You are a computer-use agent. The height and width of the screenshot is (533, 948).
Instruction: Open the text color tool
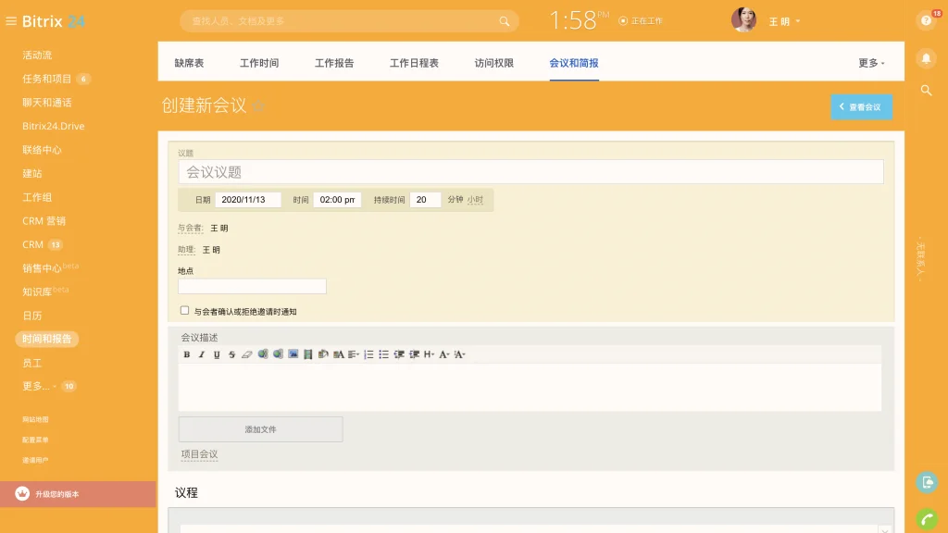(339, 354)
